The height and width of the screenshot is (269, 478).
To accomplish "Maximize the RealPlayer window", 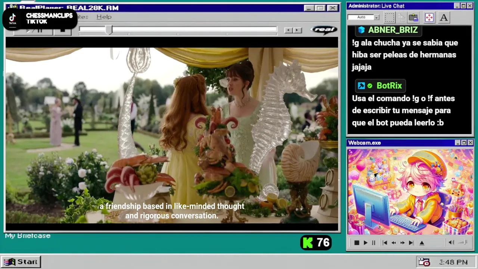I will coord(320,8).
